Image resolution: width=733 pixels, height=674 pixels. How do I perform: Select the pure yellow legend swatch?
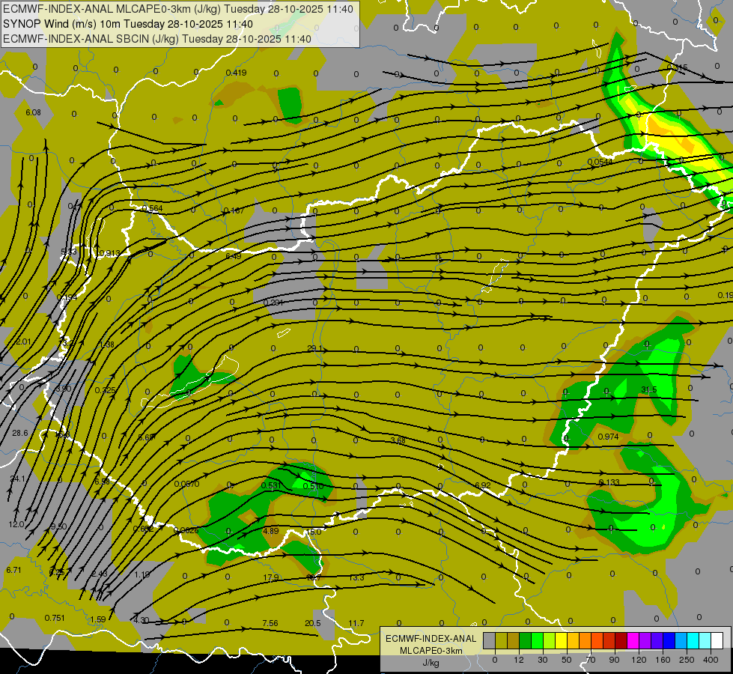[x=561, y=640]
